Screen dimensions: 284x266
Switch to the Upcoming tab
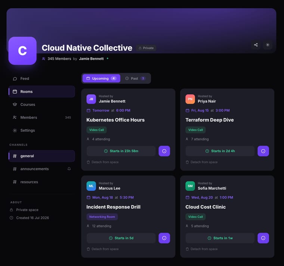point(101,78)
